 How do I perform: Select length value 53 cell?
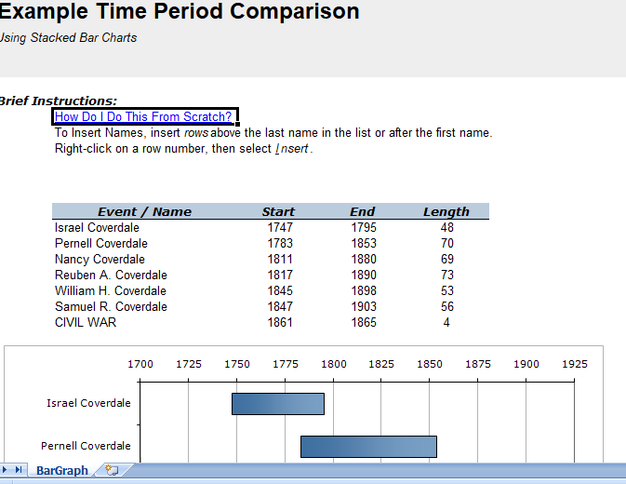(x=447, y=290)
